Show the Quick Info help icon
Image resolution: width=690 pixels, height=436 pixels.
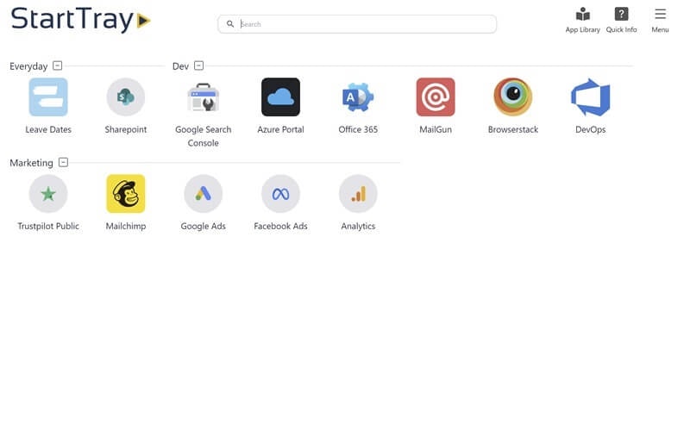(x=621, y=14)
